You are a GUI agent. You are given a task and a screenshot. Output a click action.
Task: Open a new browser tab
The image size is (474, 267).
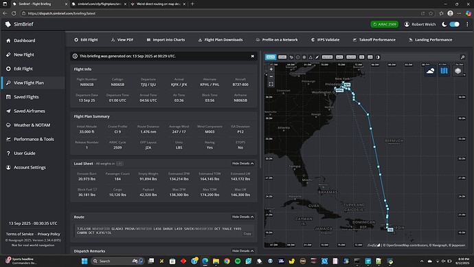192,4
